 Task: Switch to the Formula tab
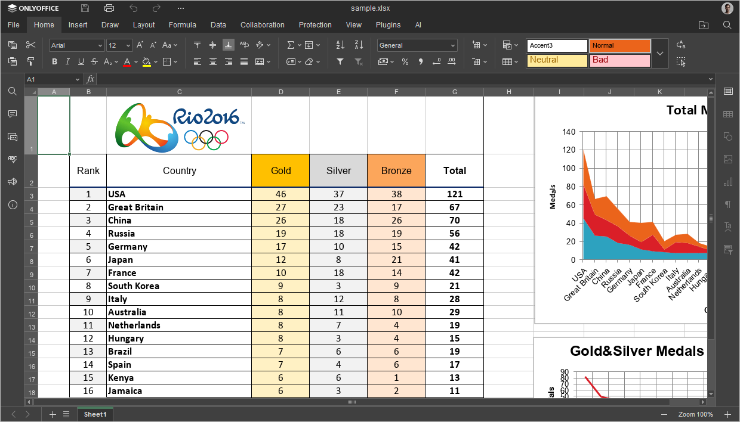182,25
